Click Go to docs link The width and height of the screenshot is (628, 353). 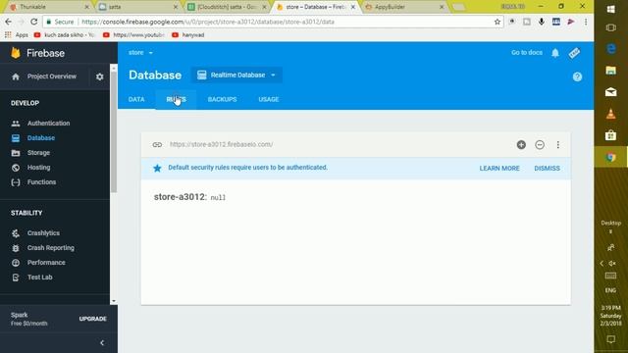click(527, 52)
